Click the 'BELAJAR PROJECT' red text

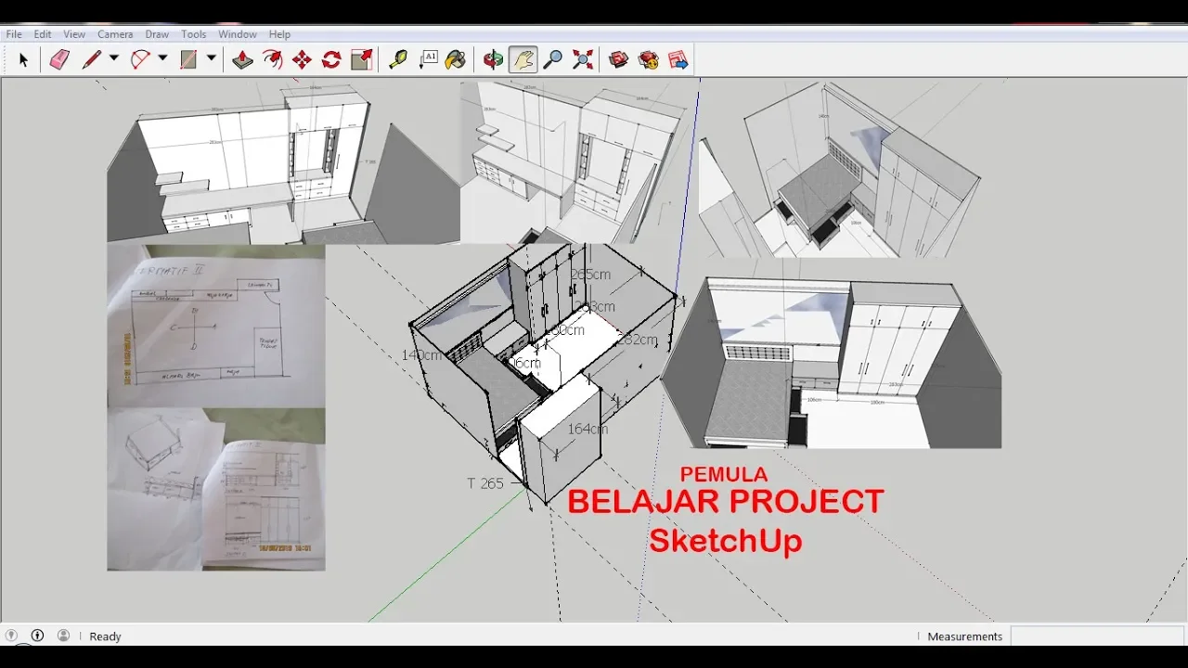[726, 502]
